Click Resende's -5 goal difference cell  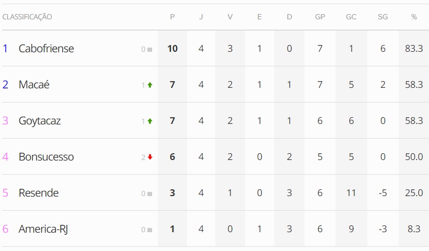[383, 193]
